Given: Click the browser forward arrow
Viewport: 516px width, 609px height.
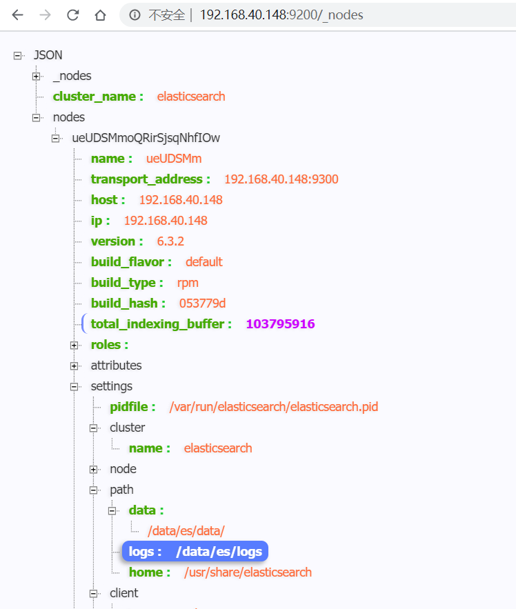Looking at the screenshot, I should pos(45,14).
